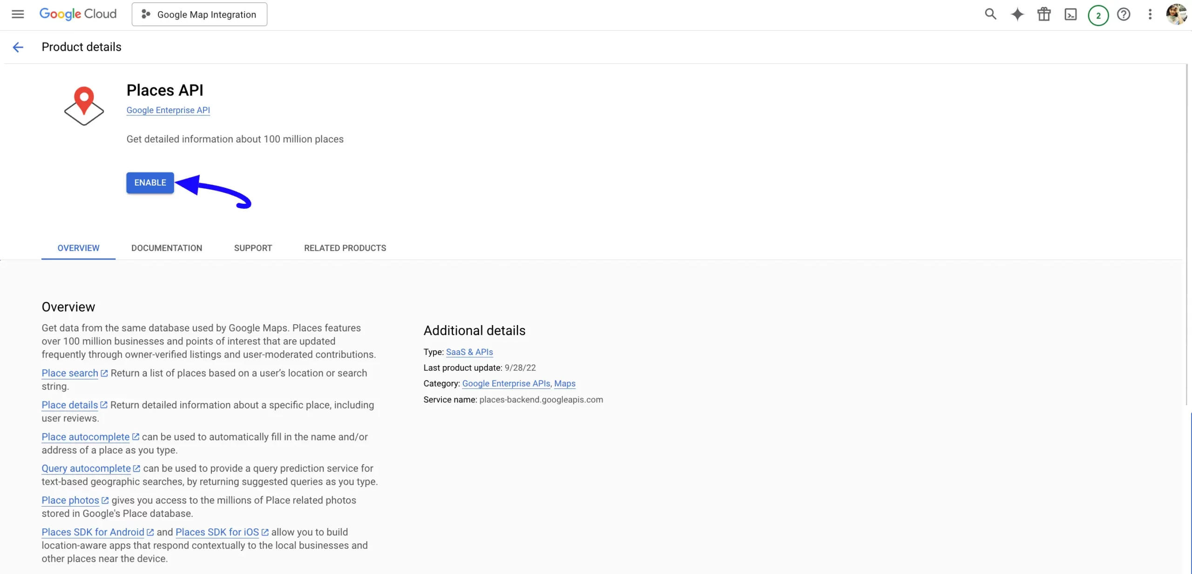Viewport: 1192px width, 574px height.
Task: Click the user account avatar
Action: (1176, 14)
